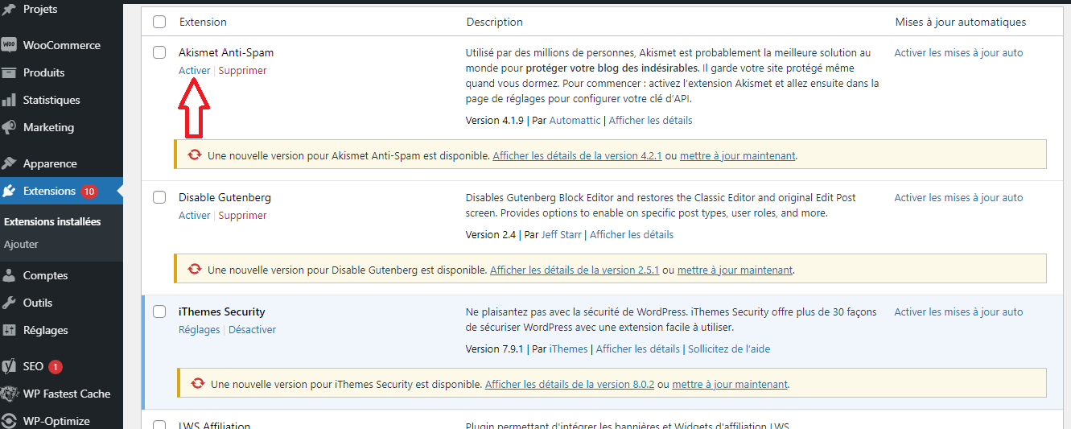Check the Disable Gutenberg checkbox
The width and height of the screenshot is (1071, 429).
tap(159, 197)
